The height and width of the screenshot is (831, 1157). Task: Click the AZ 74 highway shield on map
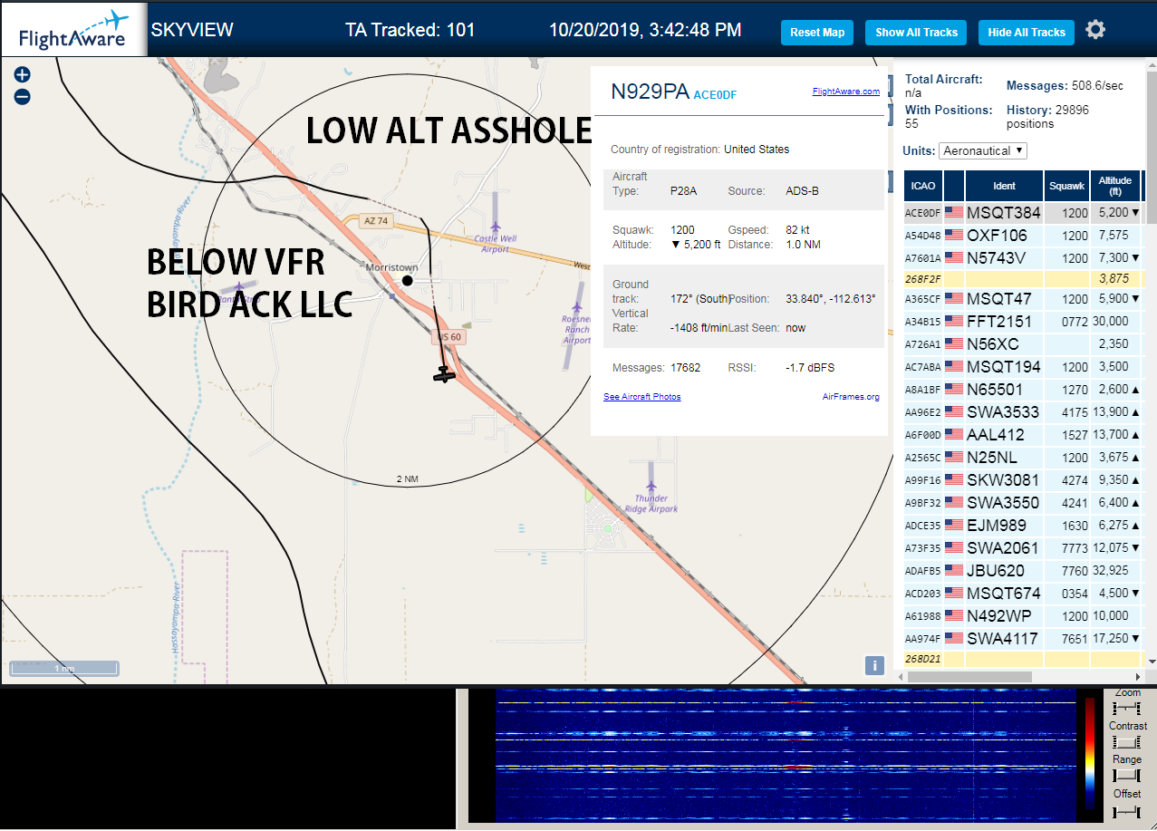click(375, 221)
